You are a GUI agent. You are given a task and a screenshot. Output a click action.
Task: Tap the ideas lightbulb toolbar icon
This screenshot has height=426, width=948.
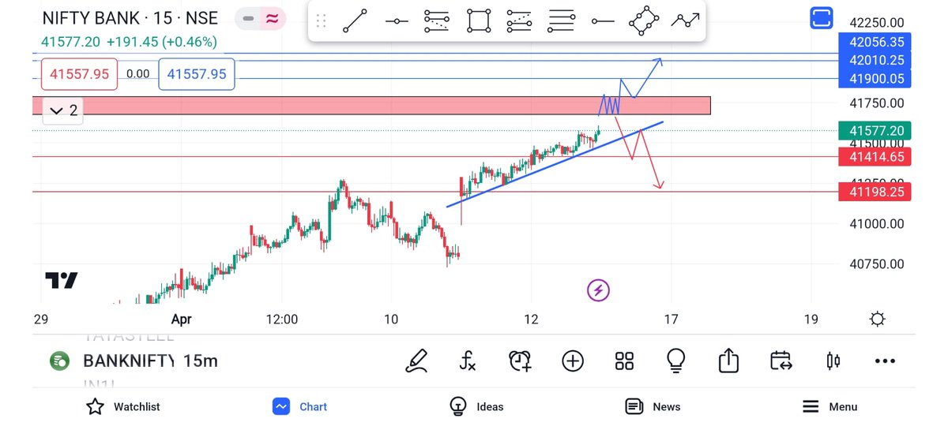click(675, 361)
